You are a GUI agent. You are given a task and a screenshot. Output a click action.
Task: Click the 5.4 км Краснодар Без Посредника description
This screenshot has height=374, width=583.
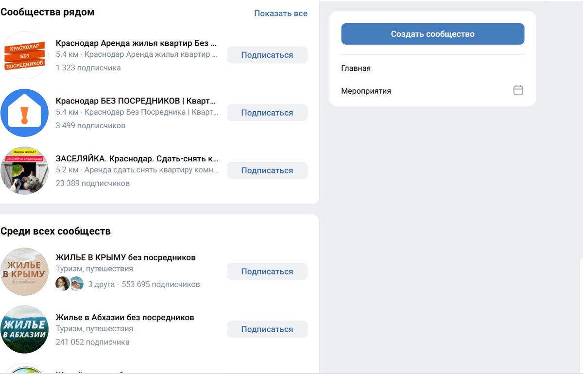click(137, 112)
